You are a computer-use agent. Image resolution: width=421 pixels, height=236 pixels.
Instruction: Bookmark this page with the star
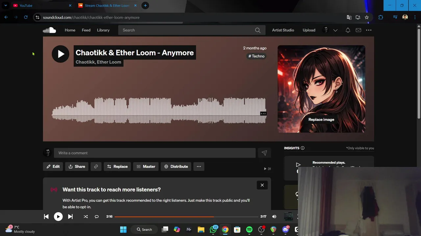367,17
